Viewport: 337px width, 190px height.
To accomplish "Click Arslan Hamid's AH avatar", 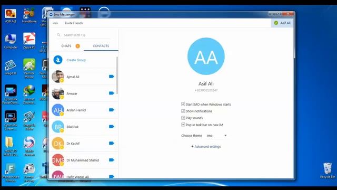I will pos(58,110).
